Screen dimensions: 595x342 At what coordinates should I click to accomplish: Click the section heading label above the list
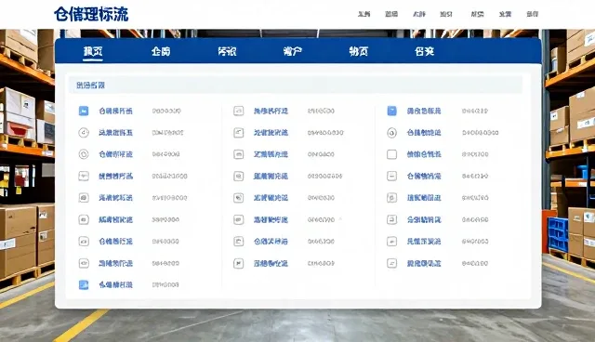(90, 85)
